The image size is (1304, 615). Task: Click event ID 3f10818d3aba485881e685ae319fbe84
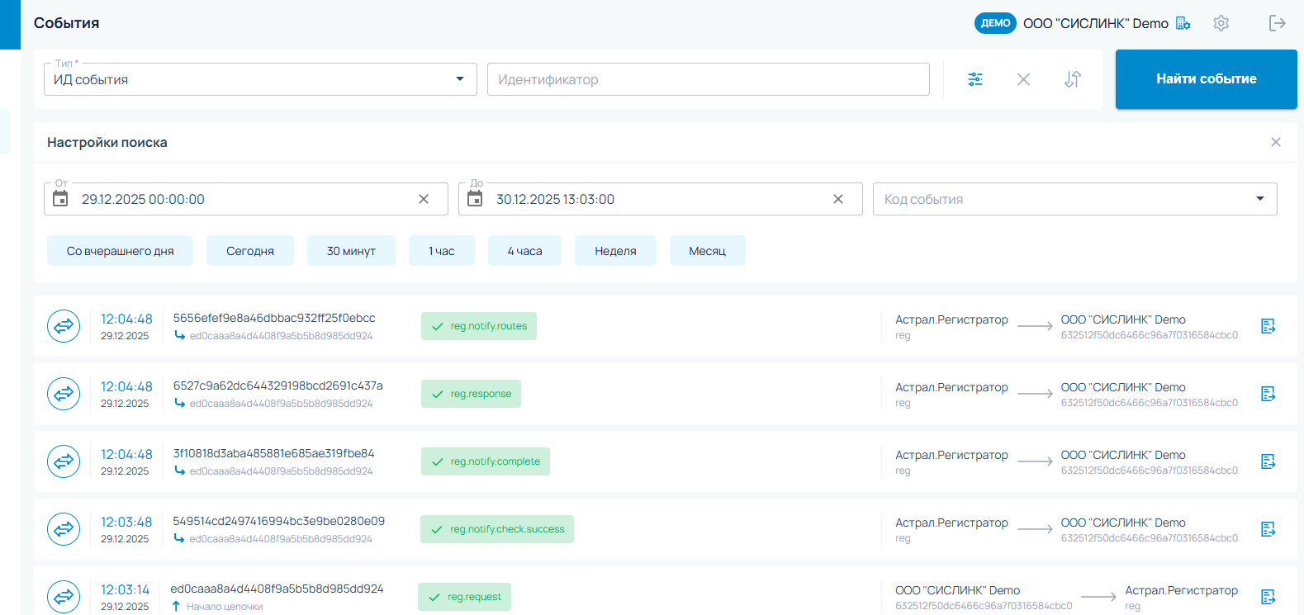(274, 453)
